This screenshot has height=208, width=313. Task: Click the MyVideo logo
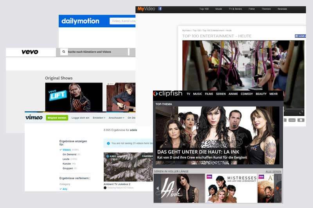(146, 9)
